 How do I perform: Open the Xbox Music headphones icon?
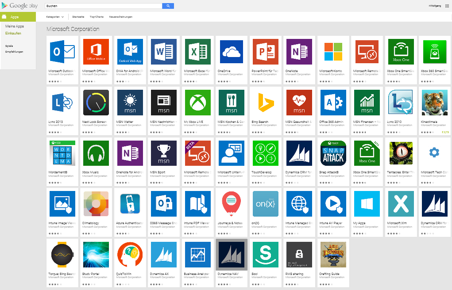pos(96,153)
